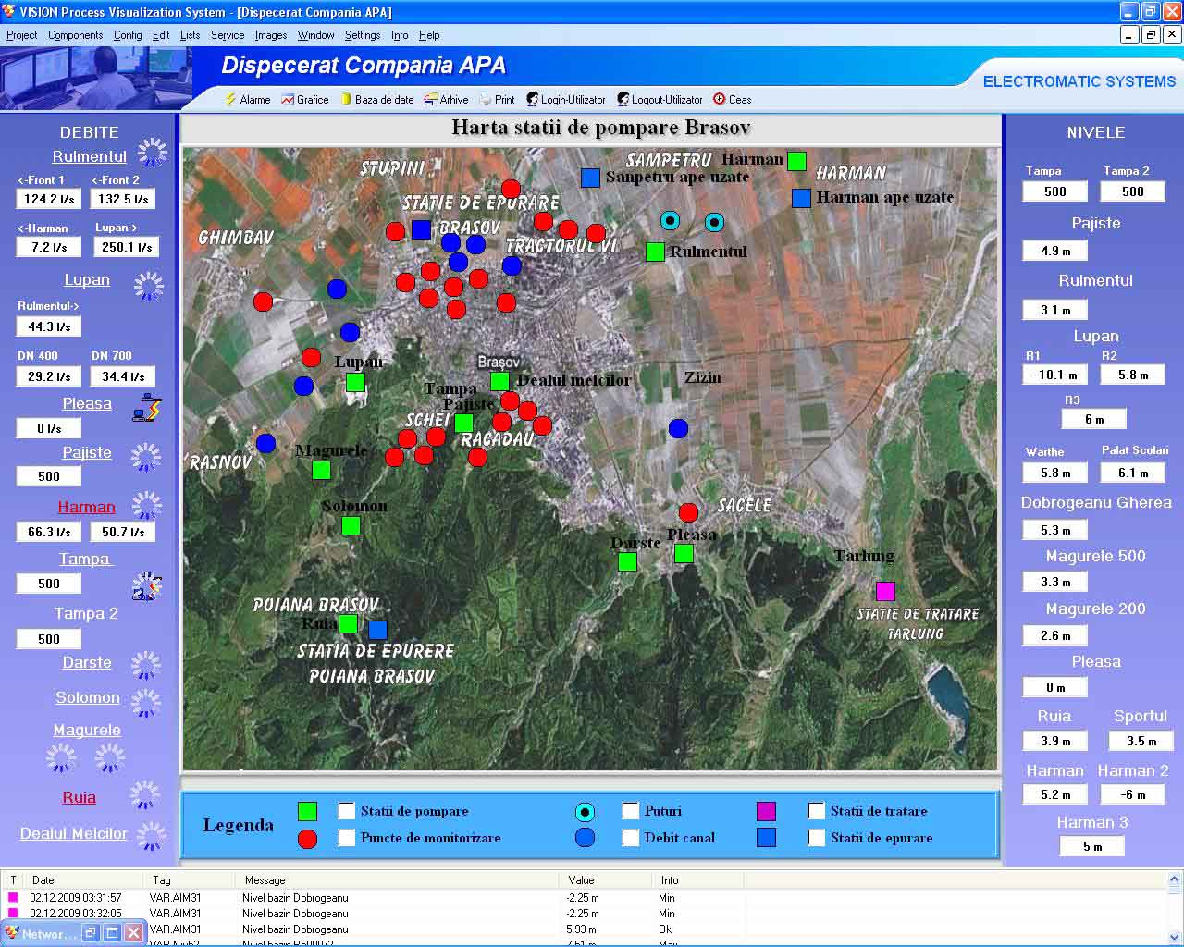Screen dimensions: 1184x947
Task: Click the Message column header in alarm list
Action: coord(398,880)
